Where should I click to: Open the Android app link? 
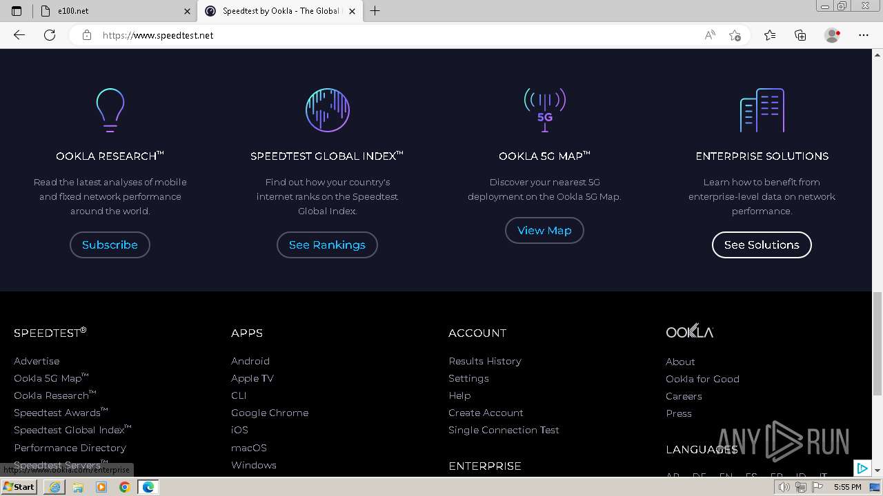coord(250,361)
